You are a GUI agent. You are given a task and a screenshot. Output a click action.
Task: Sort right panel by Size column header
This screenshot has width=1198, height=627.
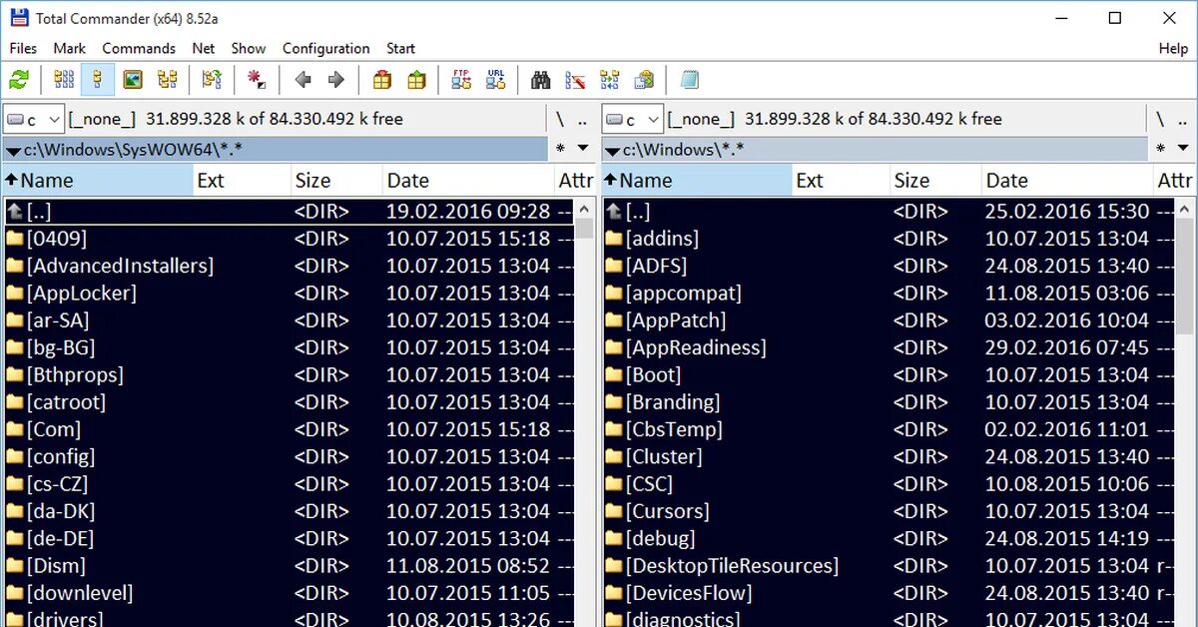pyautogui.click(x=935, y=181)
